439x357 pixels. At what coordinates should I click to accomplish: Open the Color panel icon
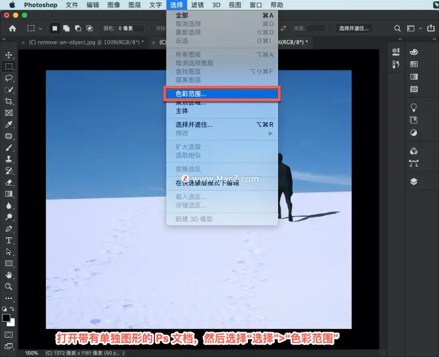coord(414,52)
